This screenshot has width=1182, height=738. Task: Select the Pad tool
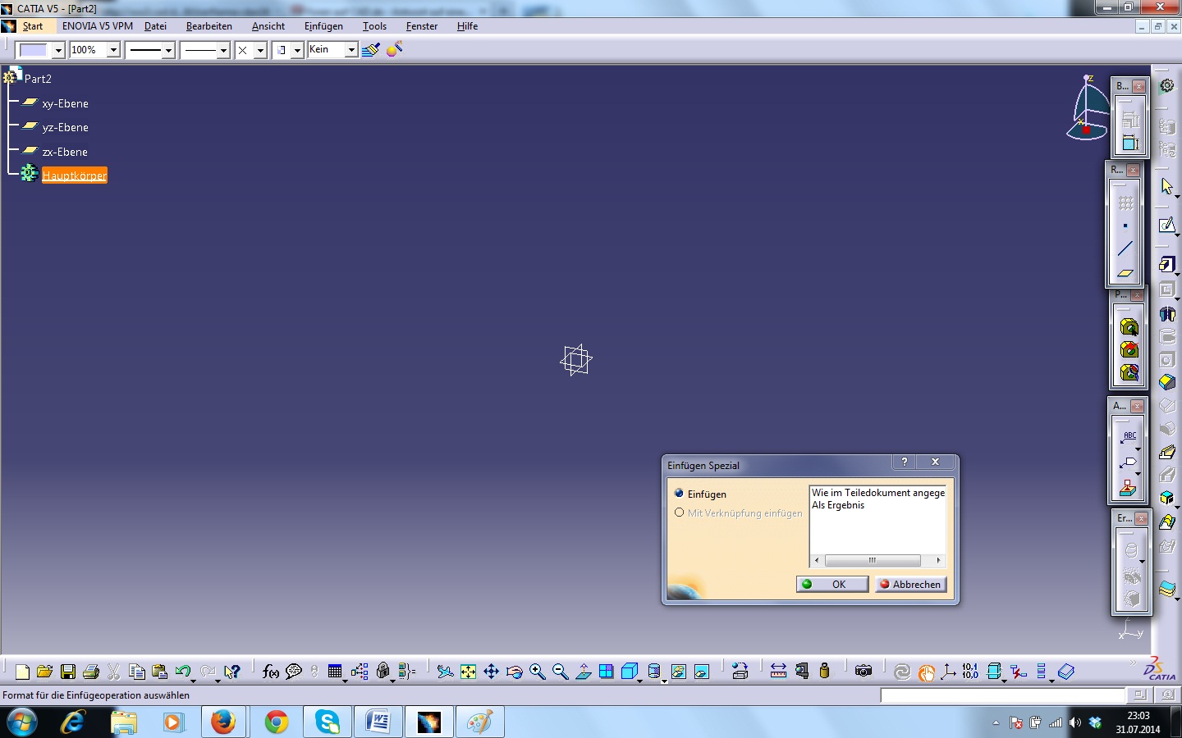(x=1167, y=264)
